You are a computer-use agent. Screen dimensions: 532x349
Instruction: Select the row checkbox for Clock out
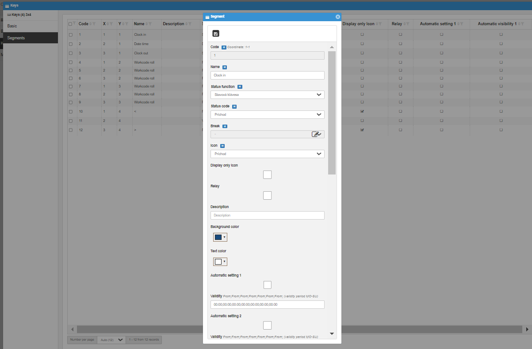coord(71,53)
